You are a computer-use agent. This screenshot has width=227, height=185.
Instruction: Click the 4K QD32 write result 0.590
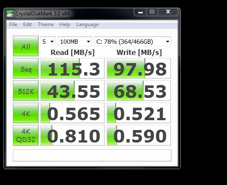(x=139, y=135)
